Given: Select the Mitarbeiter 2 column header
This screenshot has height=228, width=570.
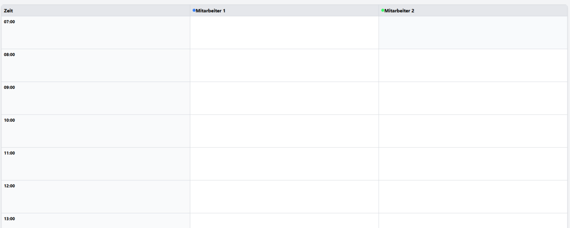Looking at the screenshot, I should [473, 10].
